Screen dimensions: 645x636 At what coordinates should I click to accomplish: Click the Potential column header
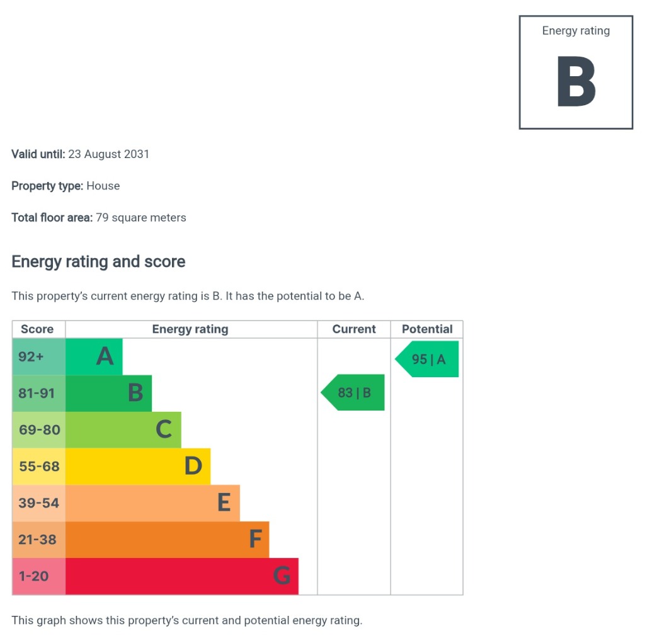pos(427,329)
